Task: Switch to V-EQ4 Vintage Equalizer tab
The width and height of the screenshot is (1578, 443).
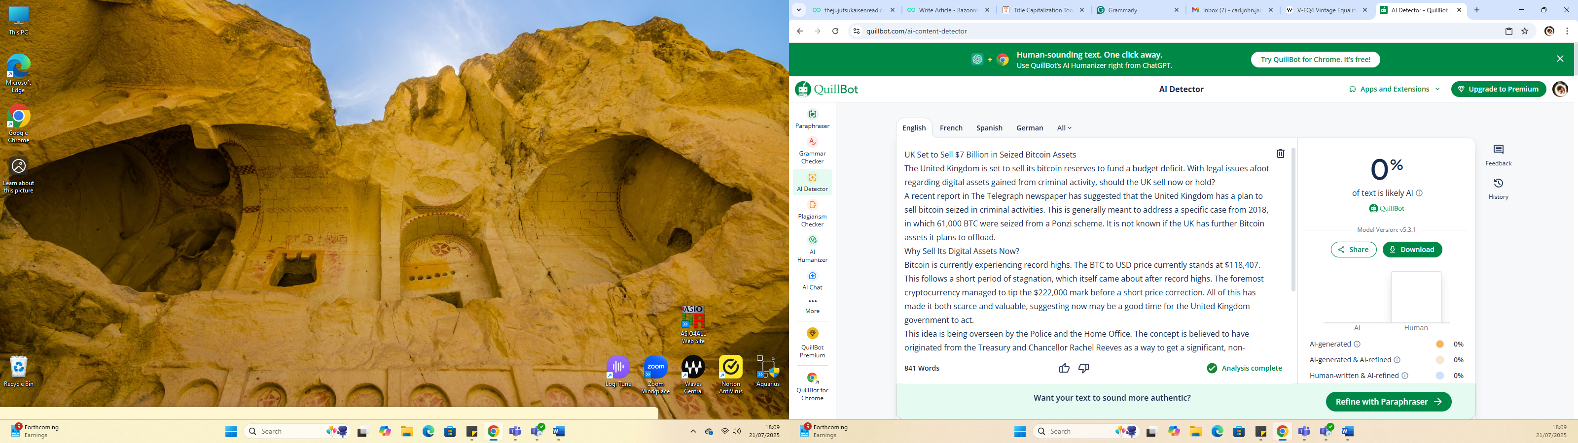Action: (1325, 10)
